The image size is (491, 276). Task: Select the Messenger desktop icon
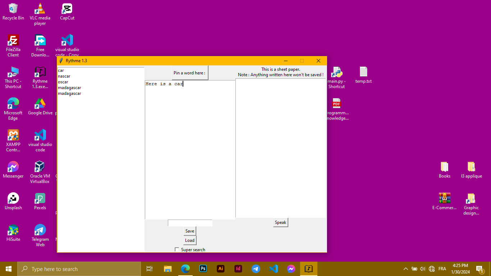13,169
